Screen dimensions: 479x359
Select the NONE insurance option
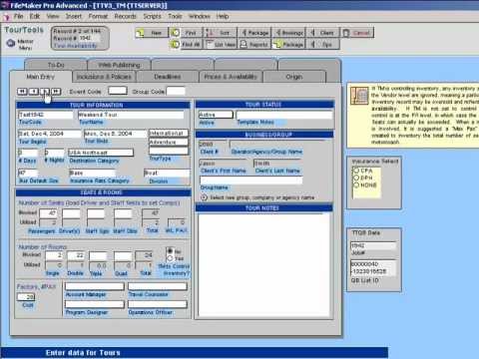[356, 184]
